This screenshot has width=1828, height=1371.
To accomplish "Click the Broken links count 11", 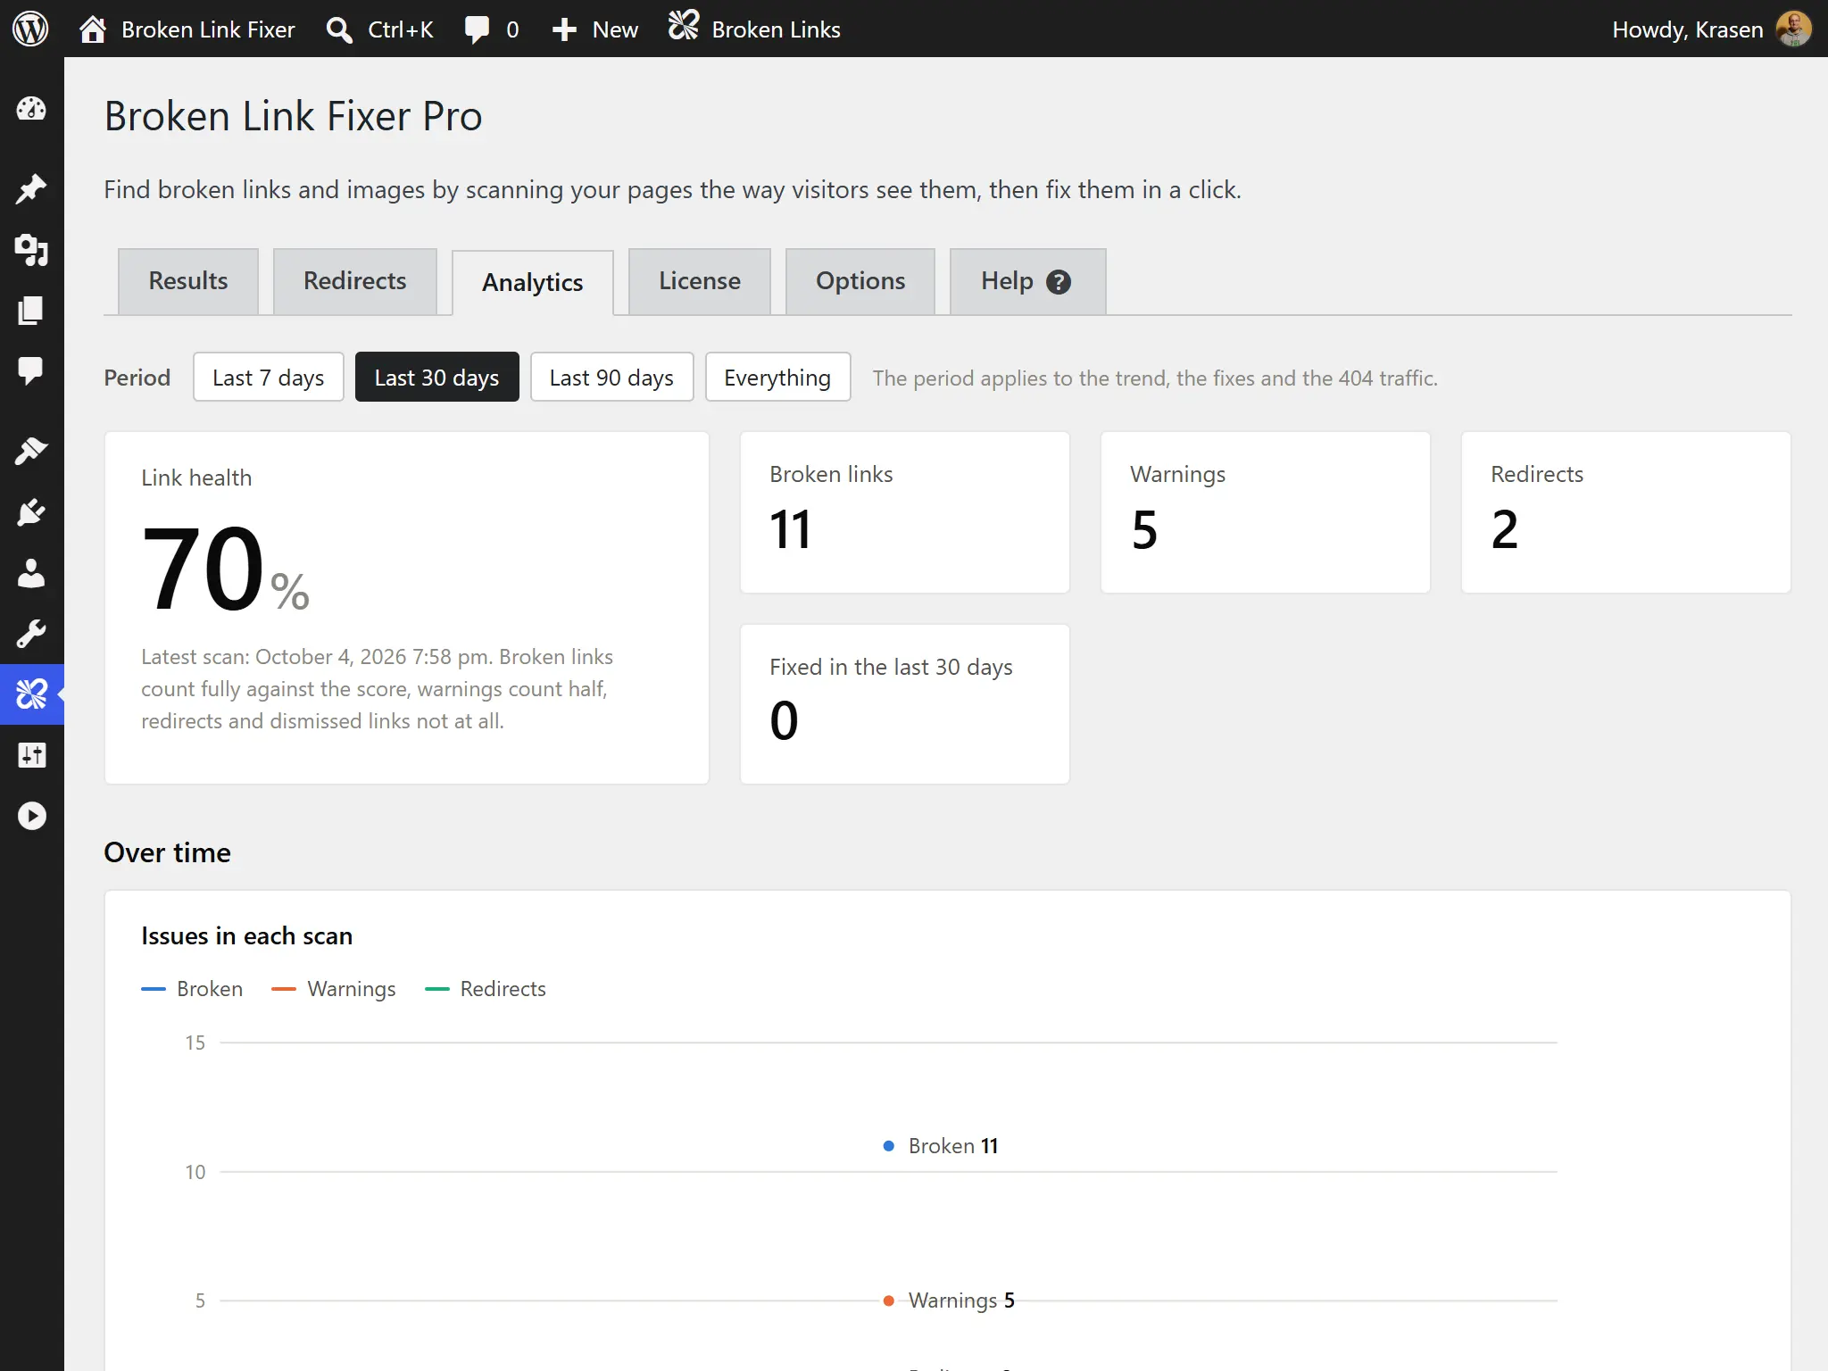I will point(791,529).
